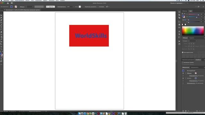Hide the Обводка row with eye icon

click(x=183, y=73)
